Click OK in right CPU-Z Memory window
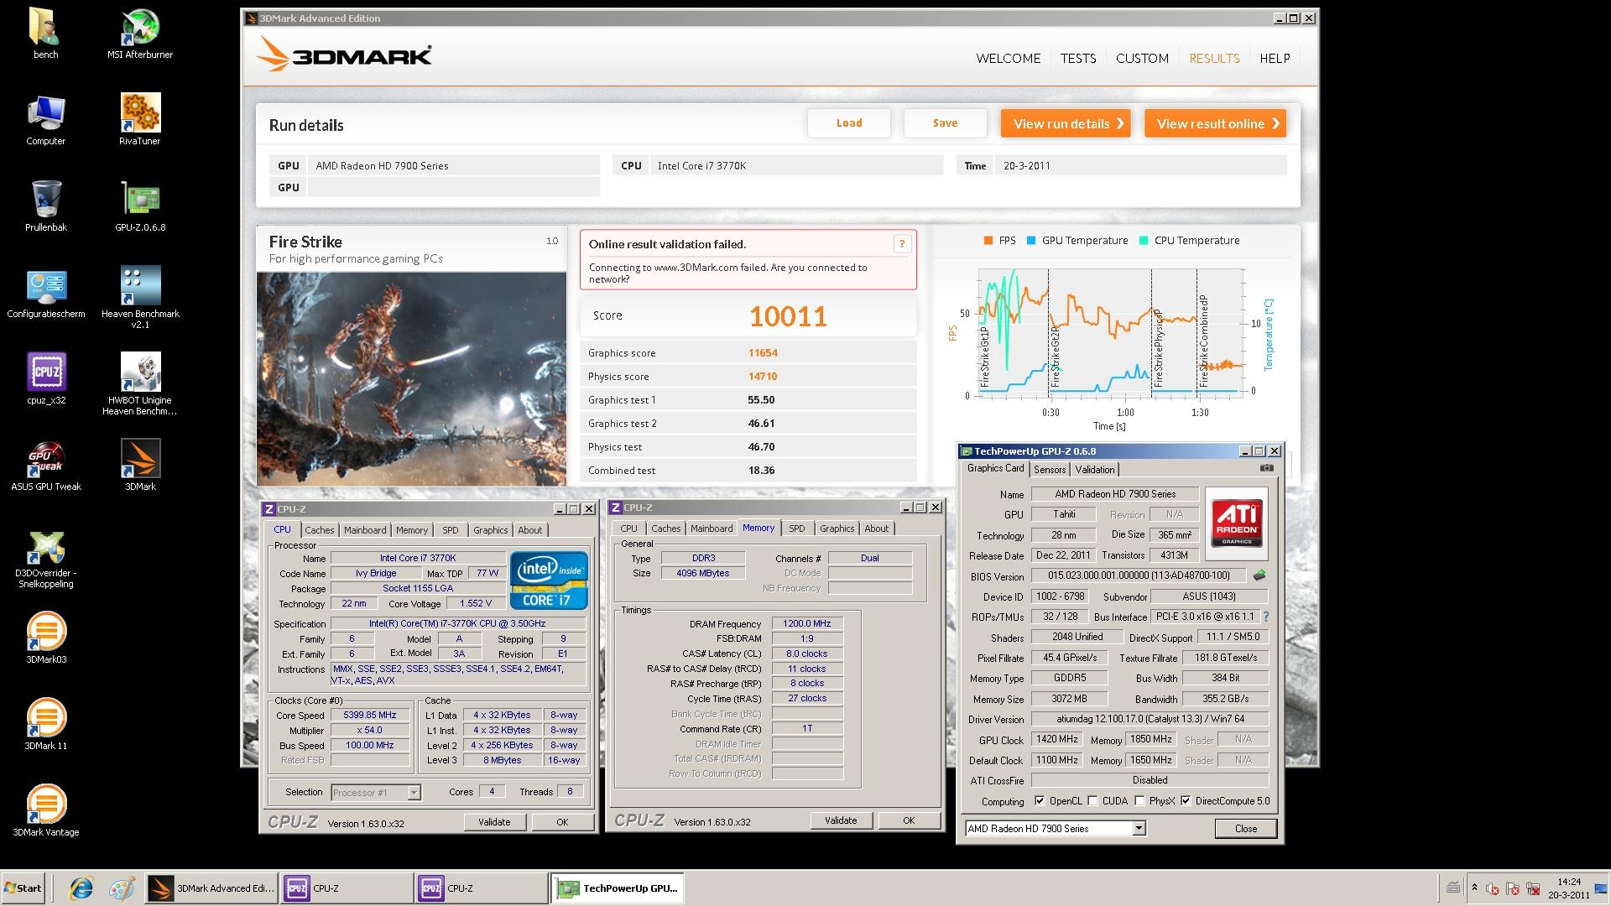1611x906 pixels. [x=908, y=820]
